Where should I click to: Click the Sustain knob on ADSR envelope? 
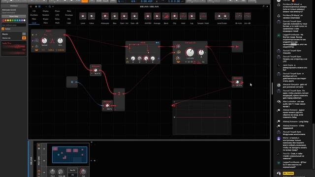tap(146, 59)
